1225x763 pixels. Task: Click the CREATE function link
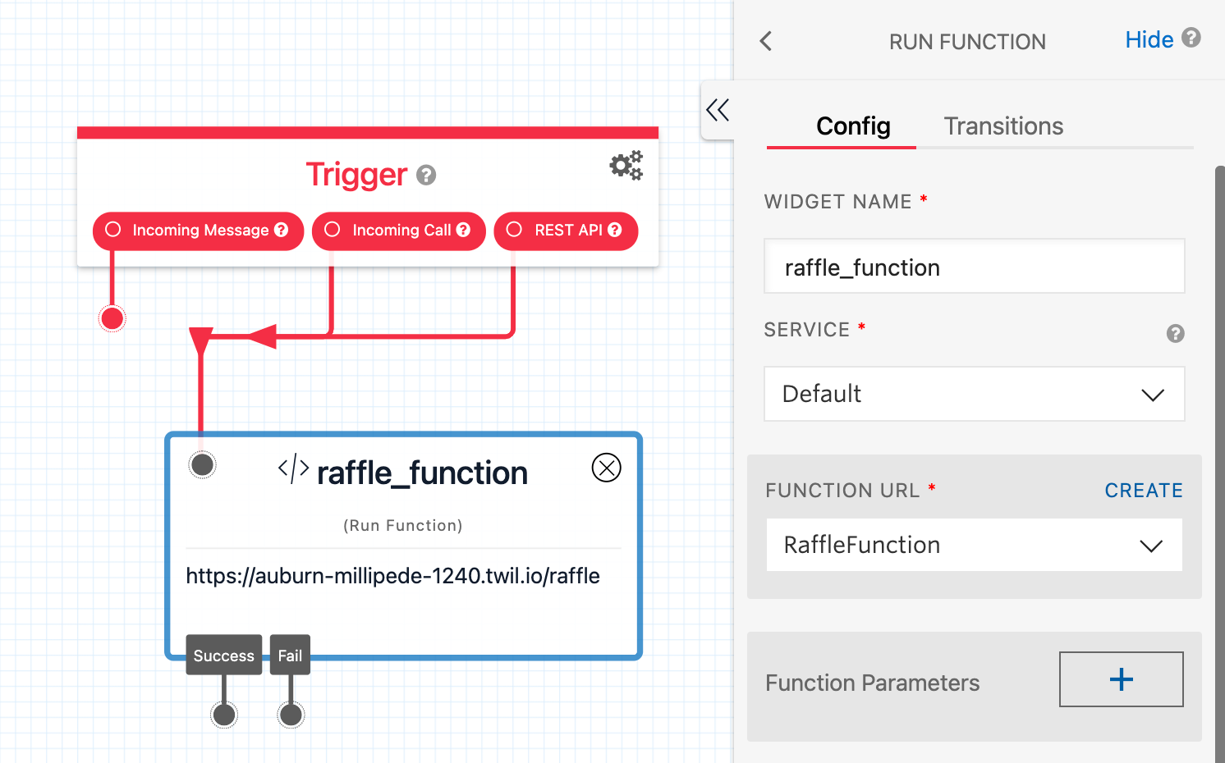[x=1144, y=491]
